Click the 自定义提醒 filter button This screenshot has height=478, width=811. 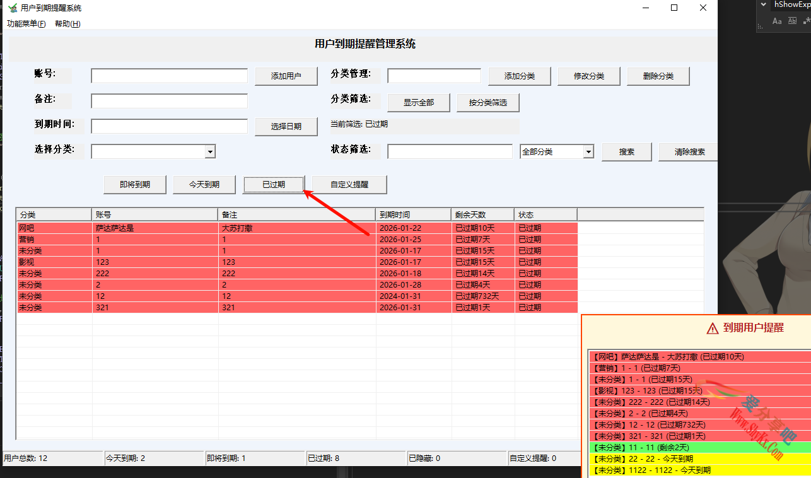coord(349,184)
